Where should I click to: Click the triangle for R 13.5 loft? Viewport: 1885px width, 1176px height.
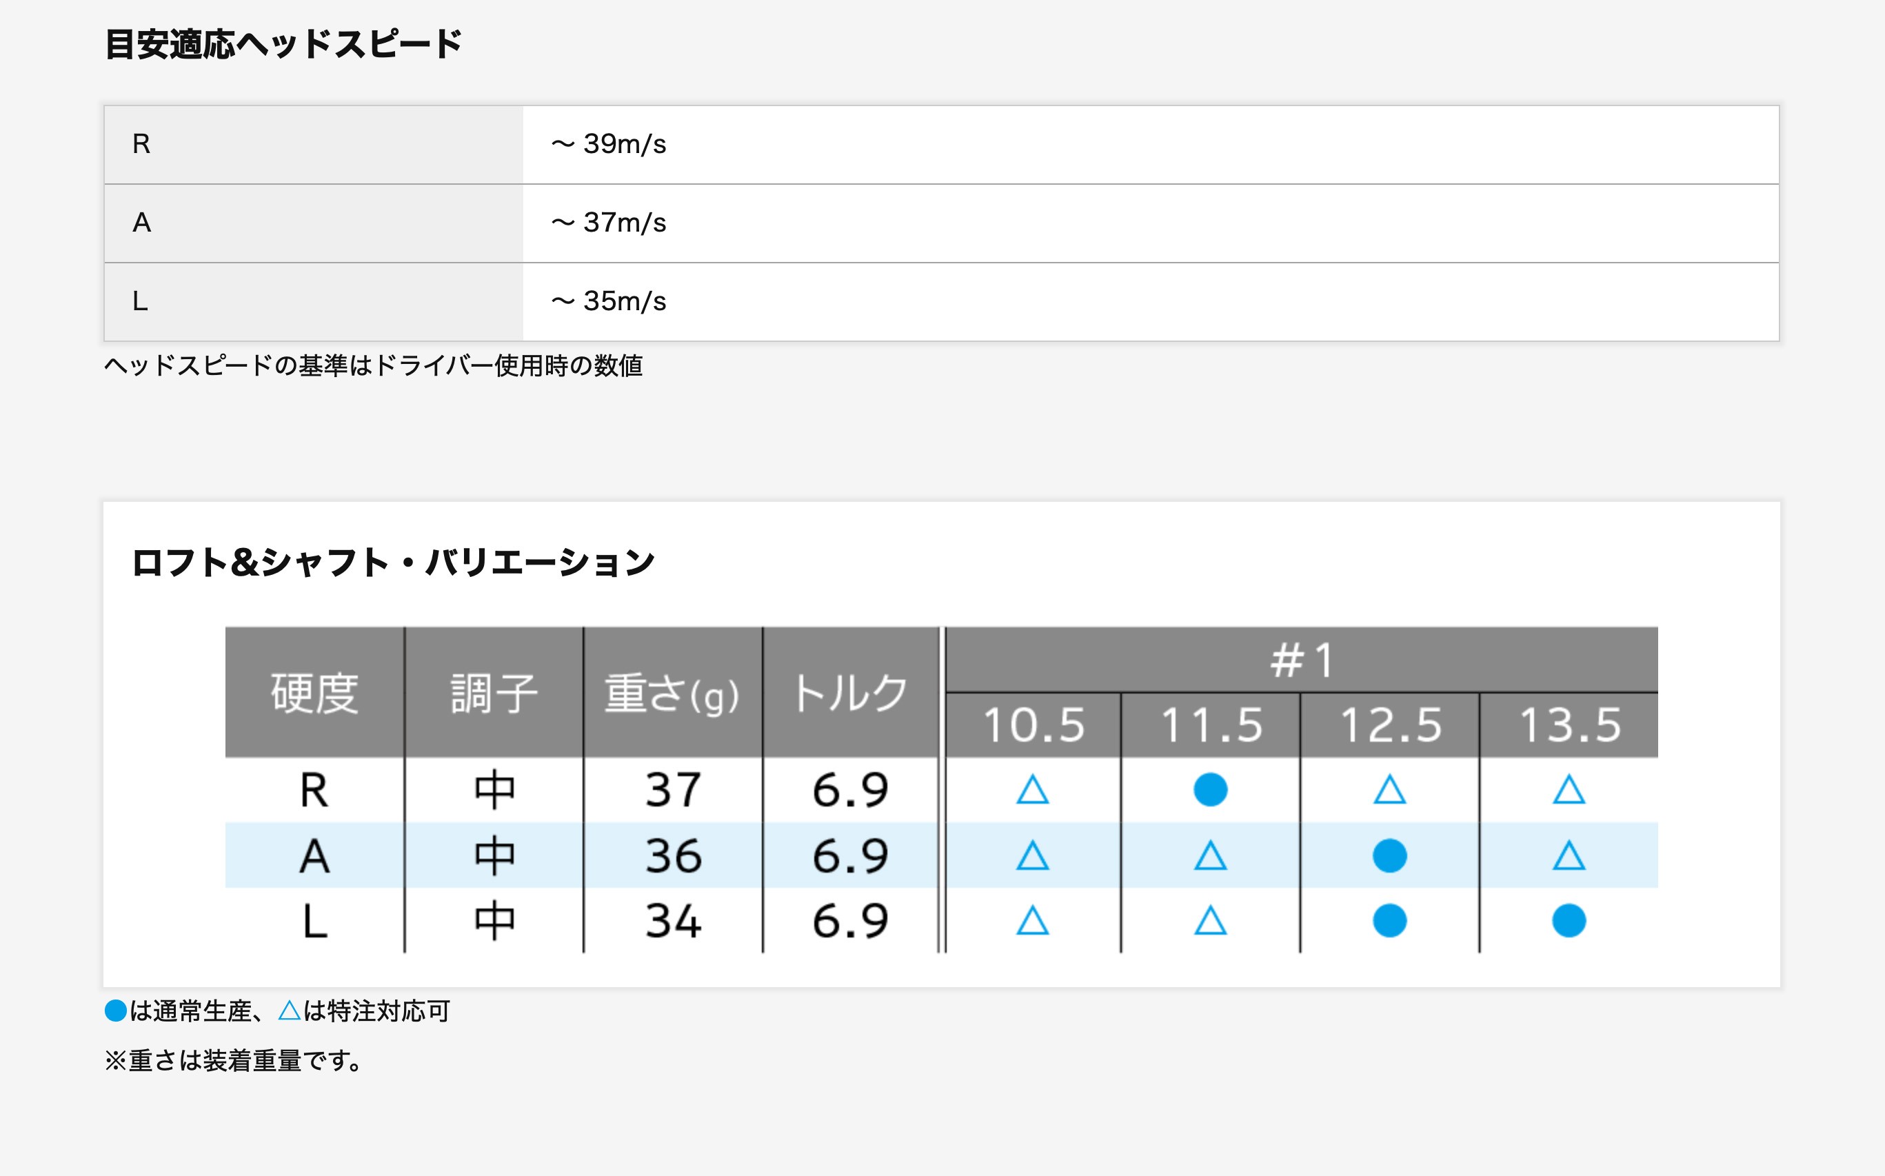tap(1569, 789)
